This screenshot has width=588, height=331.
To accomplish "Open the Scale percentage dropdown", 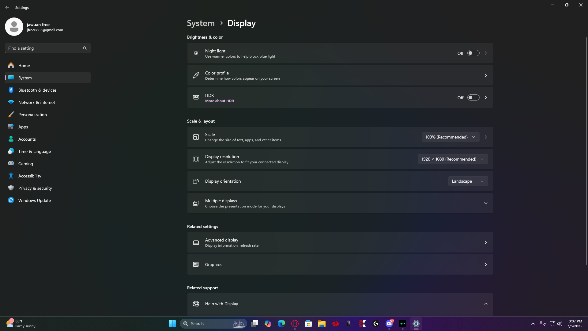I will click(x=450, y=137).
